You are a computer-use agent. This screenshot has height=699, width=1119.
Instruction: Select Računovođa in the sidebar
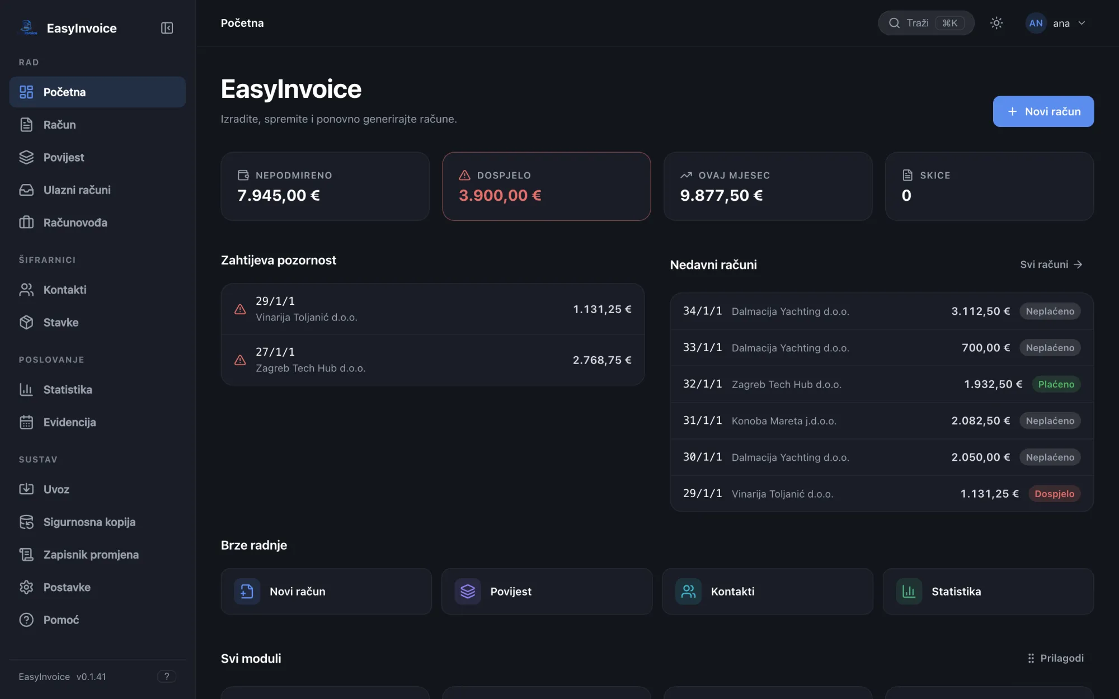[x=97, y=223]
